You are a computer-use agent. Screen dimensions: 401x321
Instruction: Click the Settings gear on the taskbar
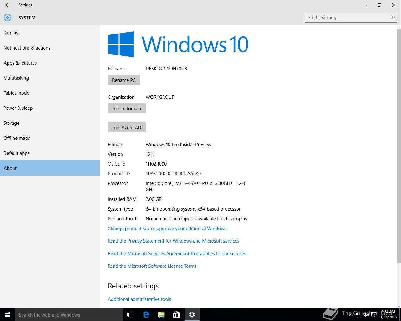click(x=192, y=315)
